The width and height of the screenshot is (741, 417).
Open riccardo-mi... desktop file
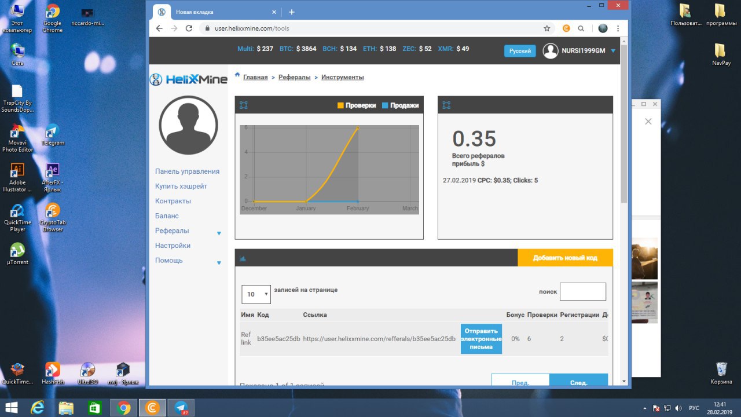87,18
